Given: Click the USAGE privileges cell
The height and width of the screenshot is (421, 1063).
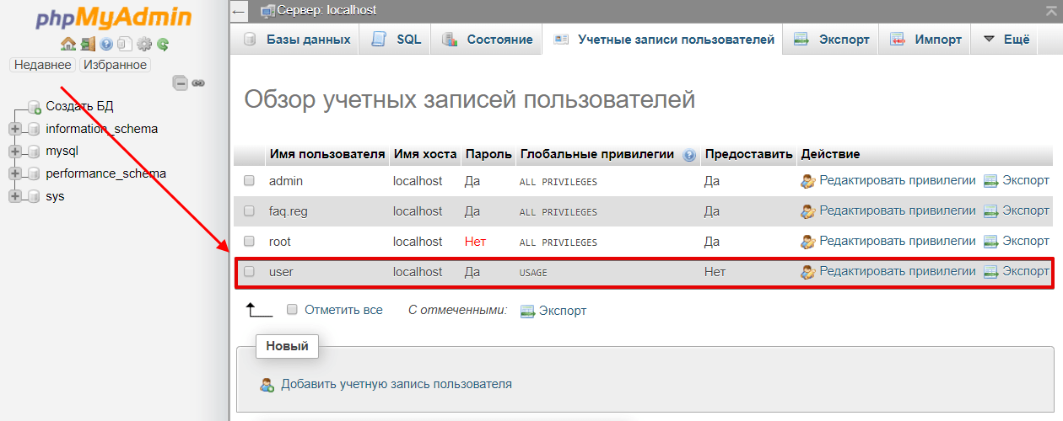Looking at the screenshot, I should [x=533, y=273].
